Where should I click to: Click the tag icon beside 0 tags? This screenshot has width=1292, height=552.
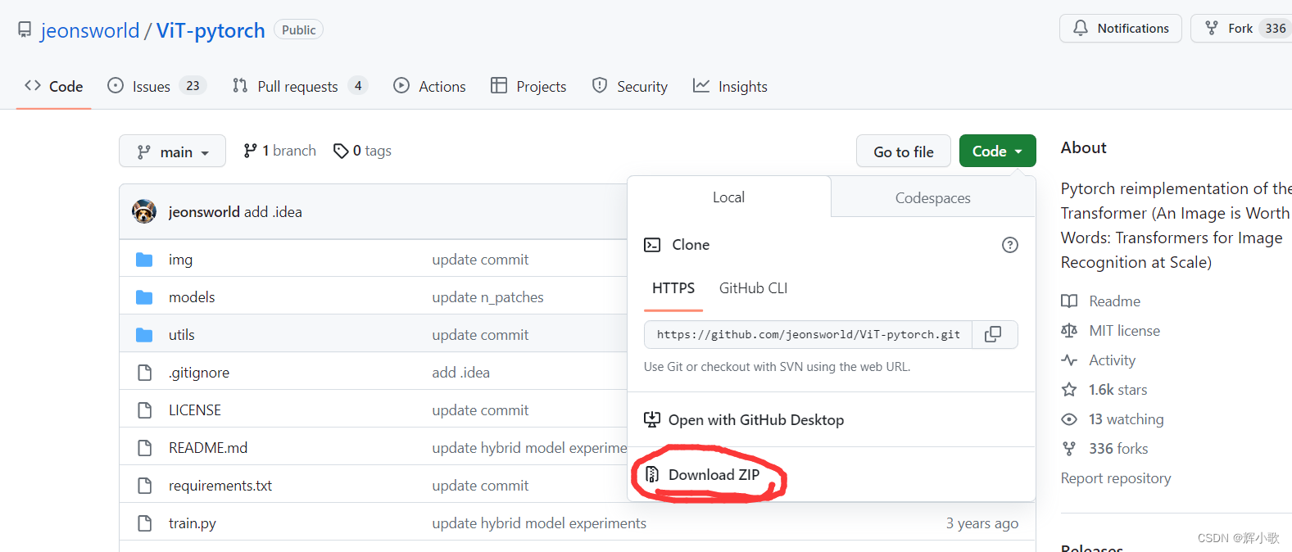pyautogui.click(x=341, y=151)
